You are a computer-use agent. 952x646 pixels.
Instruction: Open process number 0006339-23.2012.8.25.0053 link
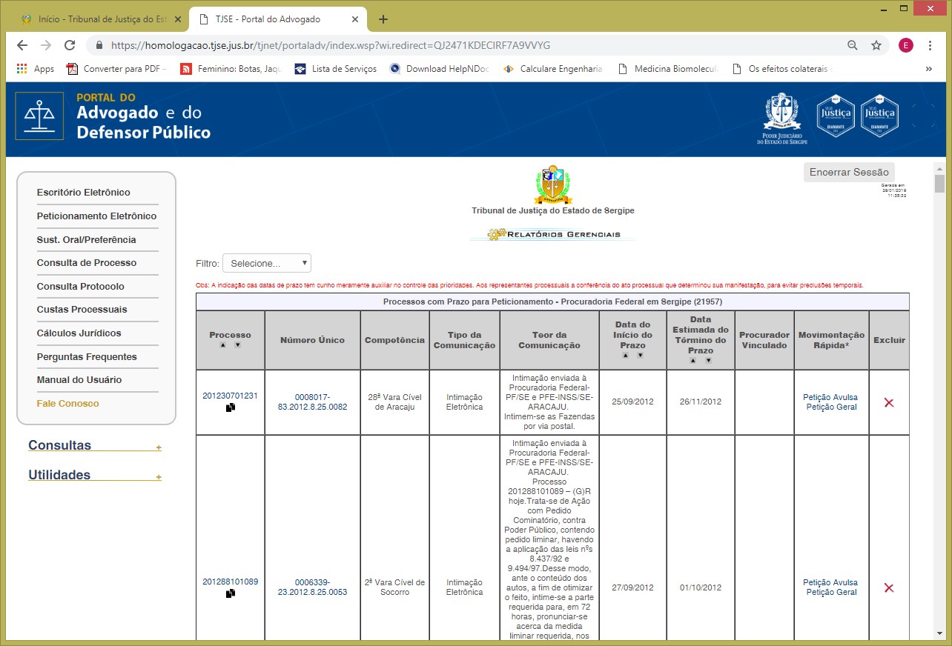click(x=312, y=587)
